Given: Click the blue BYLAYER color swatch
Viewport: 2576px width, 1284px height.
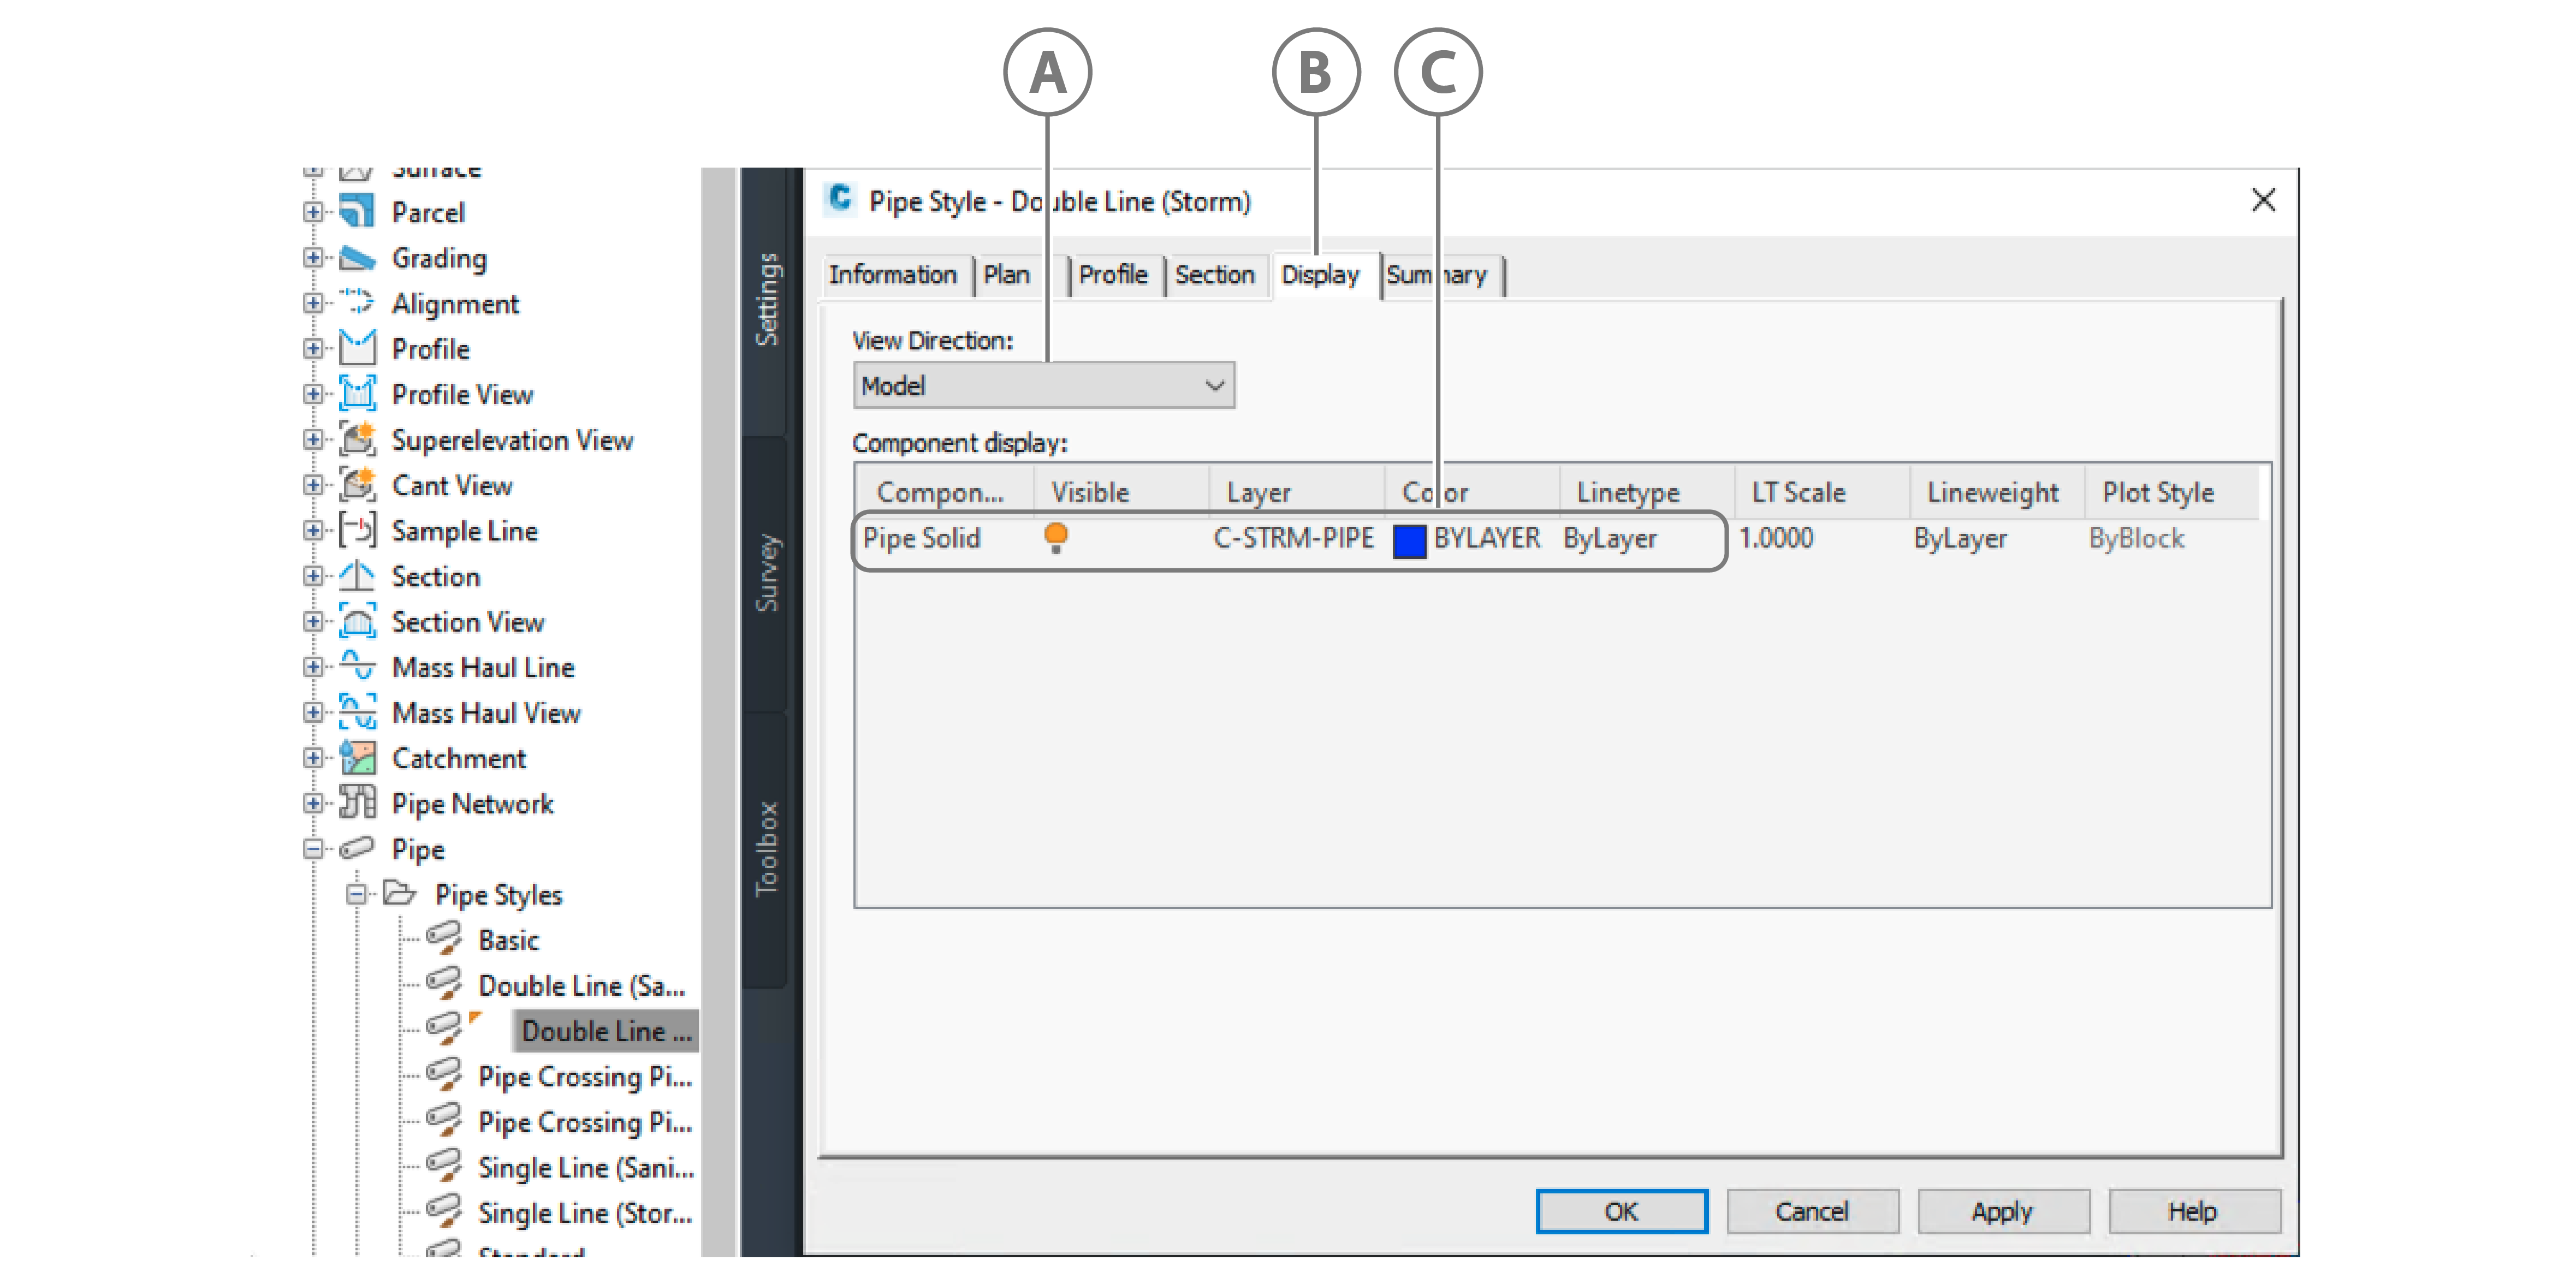Looking at the screenshot, I should pos(1409,540).
